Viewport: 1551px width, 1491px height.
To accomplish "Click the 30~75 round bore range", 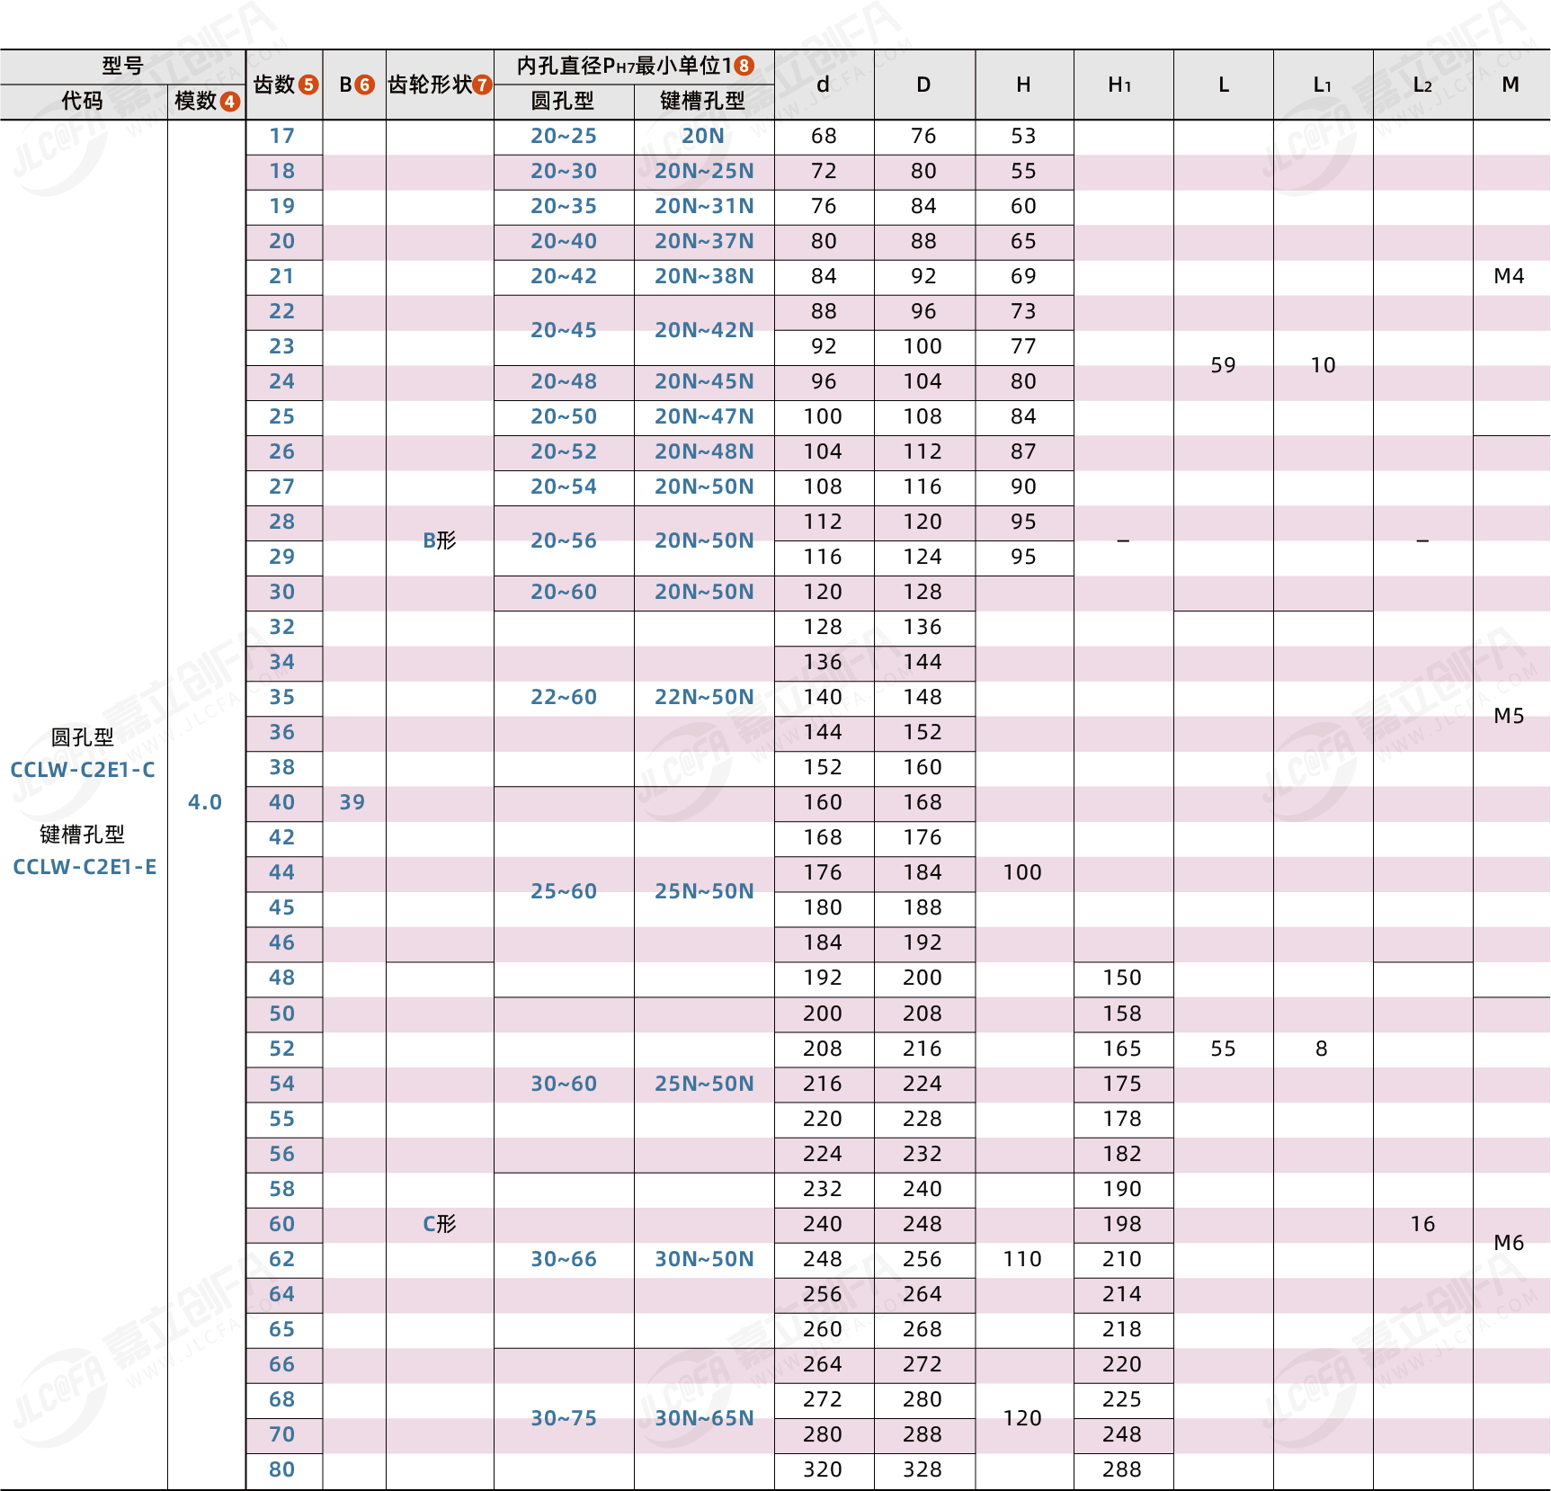I will tap(564, 1418).
